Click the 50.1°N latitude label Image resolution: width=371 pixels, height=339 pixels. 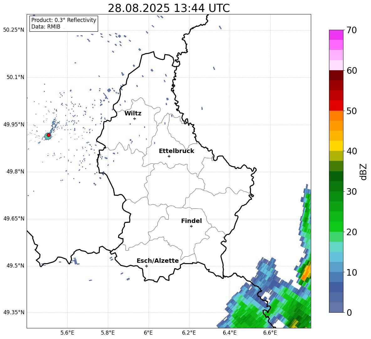click(x=15, y=77)
